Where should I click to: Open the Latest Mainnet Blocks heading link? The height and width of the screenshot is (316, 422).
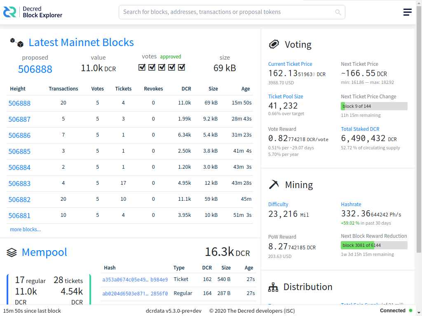pos(81,42)
